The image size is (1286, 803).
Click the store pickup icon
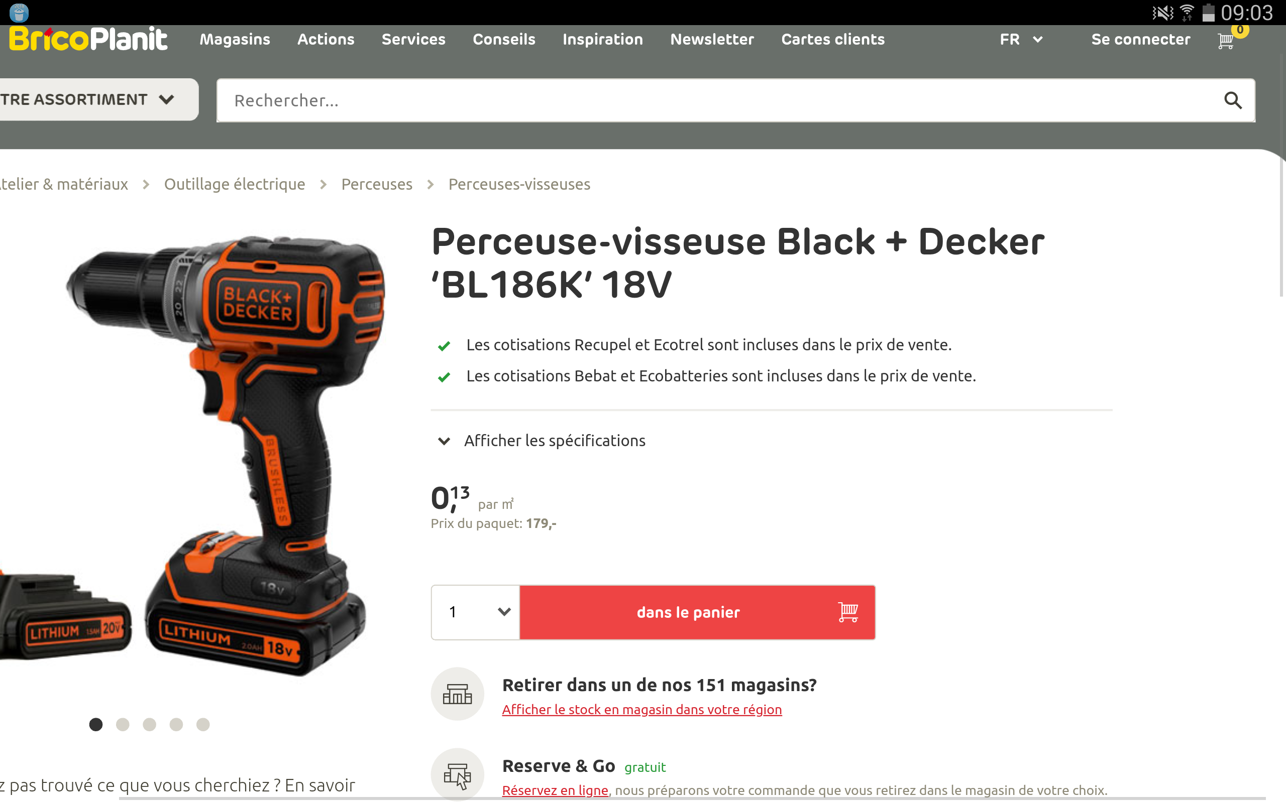pos(457,694)
